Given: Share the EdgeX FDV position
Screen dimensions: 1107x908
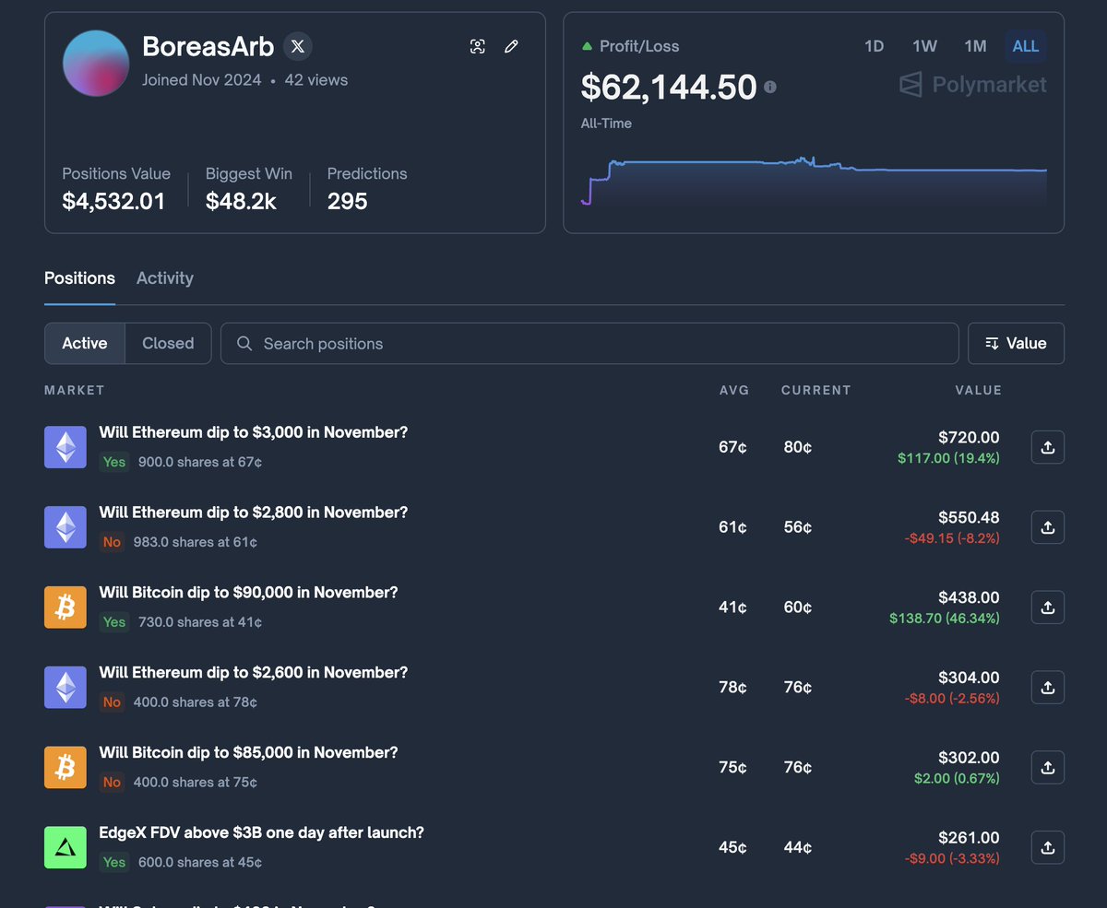Looking at the screenshot, I should 1047,847.
